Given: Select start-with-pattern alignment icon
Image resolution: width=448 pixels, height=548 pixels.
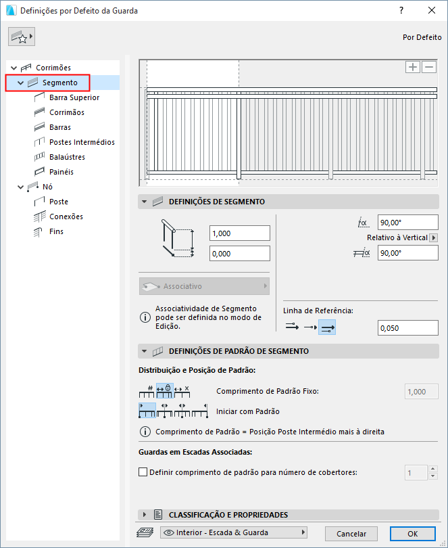Looking at the screenshot, I should click(147, 411).
